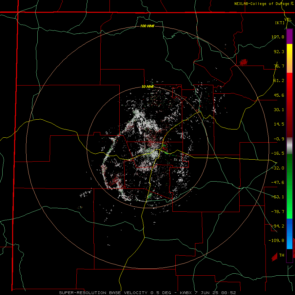Click the dark red echo blob near northeast ring edge

[244, 62]
